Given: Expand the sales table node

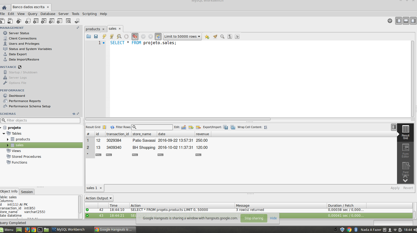Looking at the screenshot, I should tap(8, 145).
